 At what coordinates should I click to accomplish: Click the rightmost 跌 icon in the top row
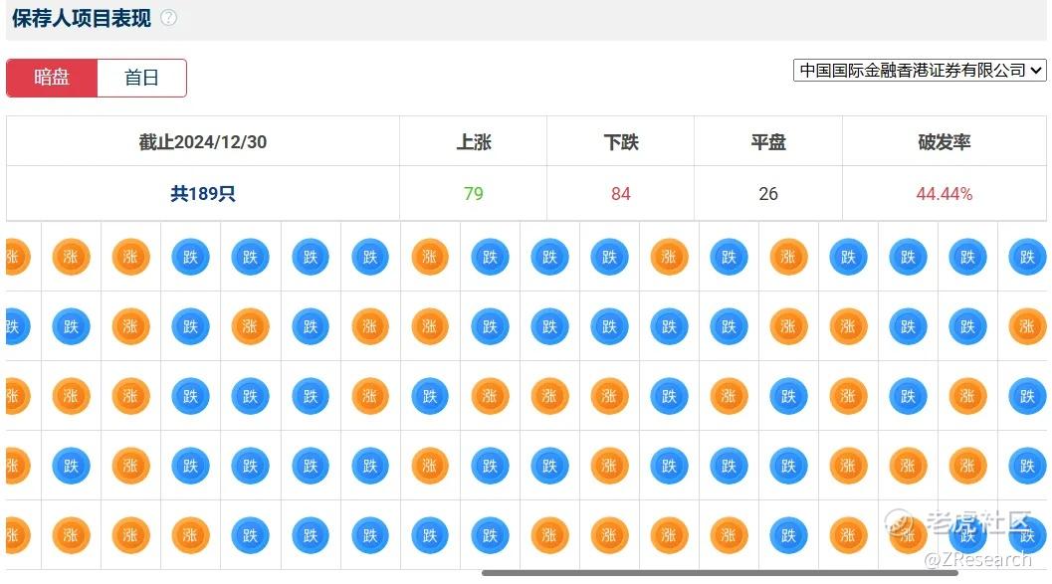(x=1027, y=257)
